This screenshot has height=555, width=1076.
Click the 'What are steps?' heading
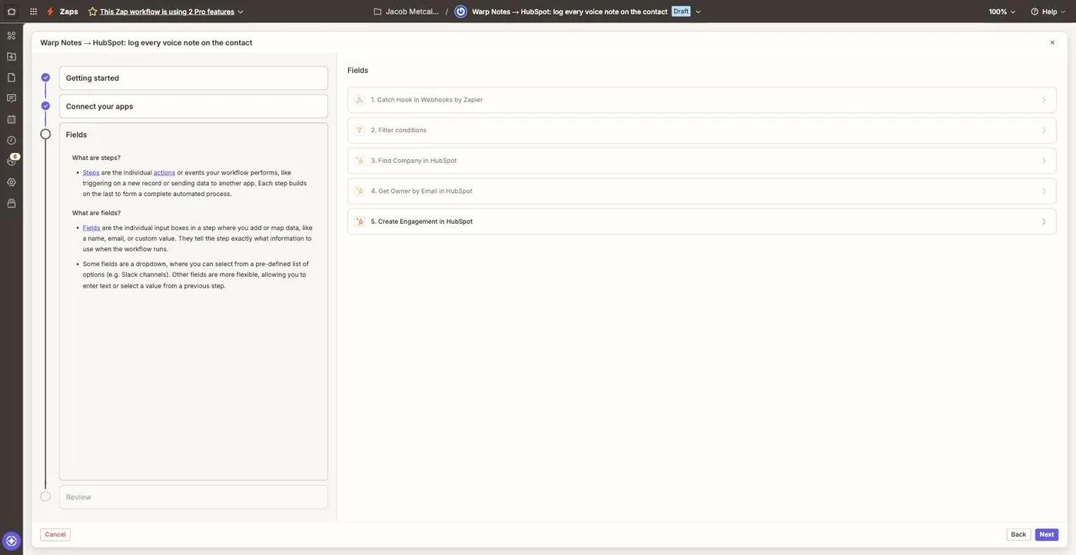[96, 158]
